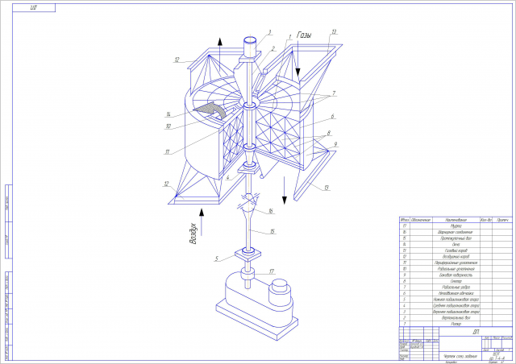This screenshot has height=364, width=516.
Task: Click the "Сектор" row 8 in the table
Action: click(456, 281)
